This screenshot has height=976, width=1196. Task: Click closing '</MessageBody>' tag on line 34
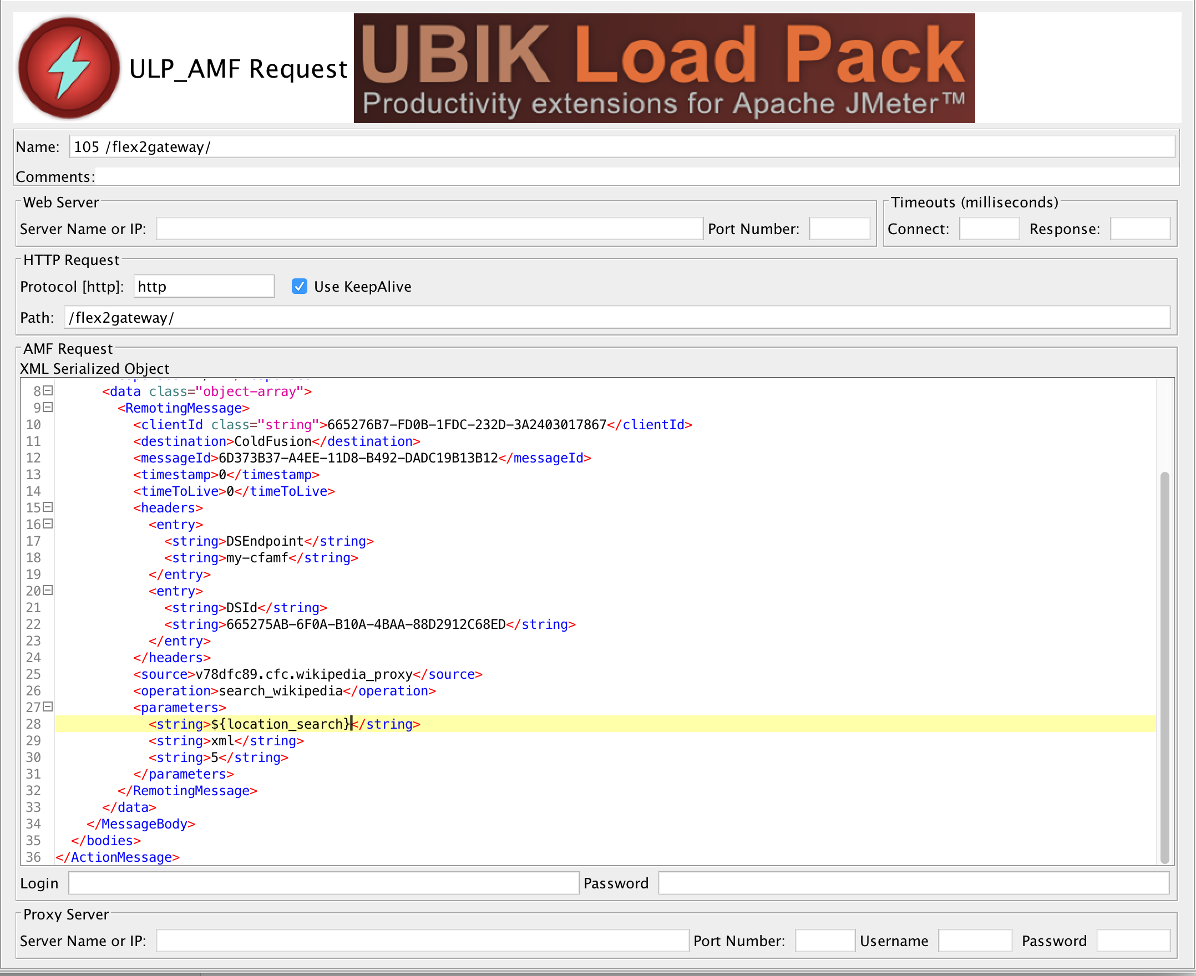coord(140,824)
